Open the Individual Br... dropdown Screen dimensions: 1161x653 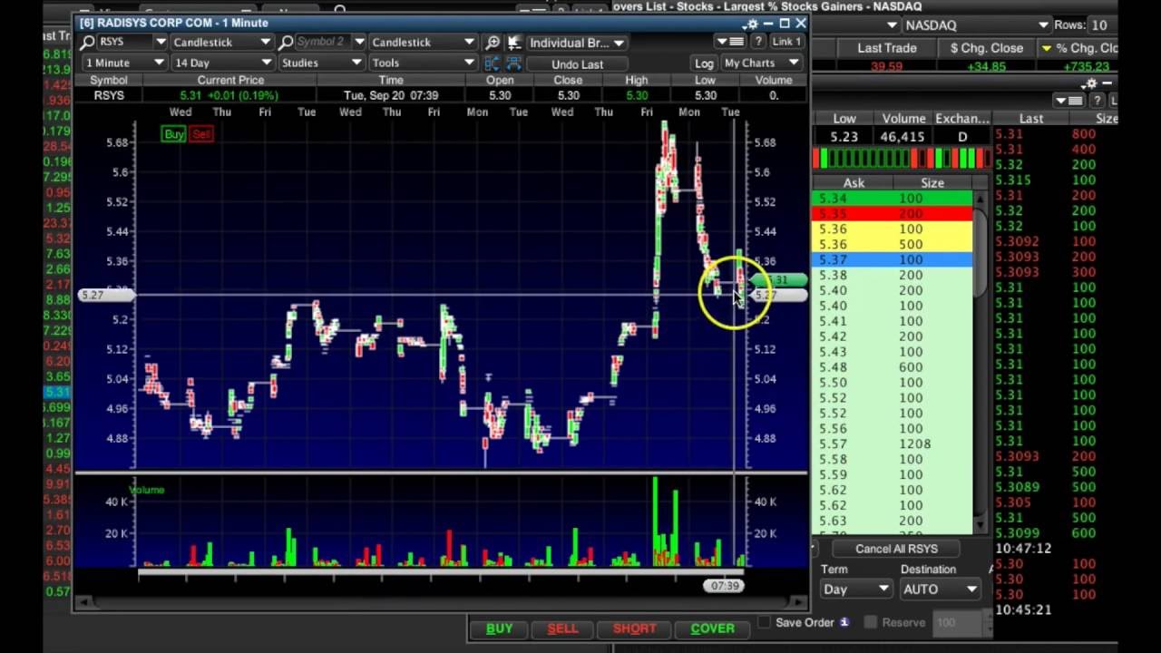pos(577,43)
